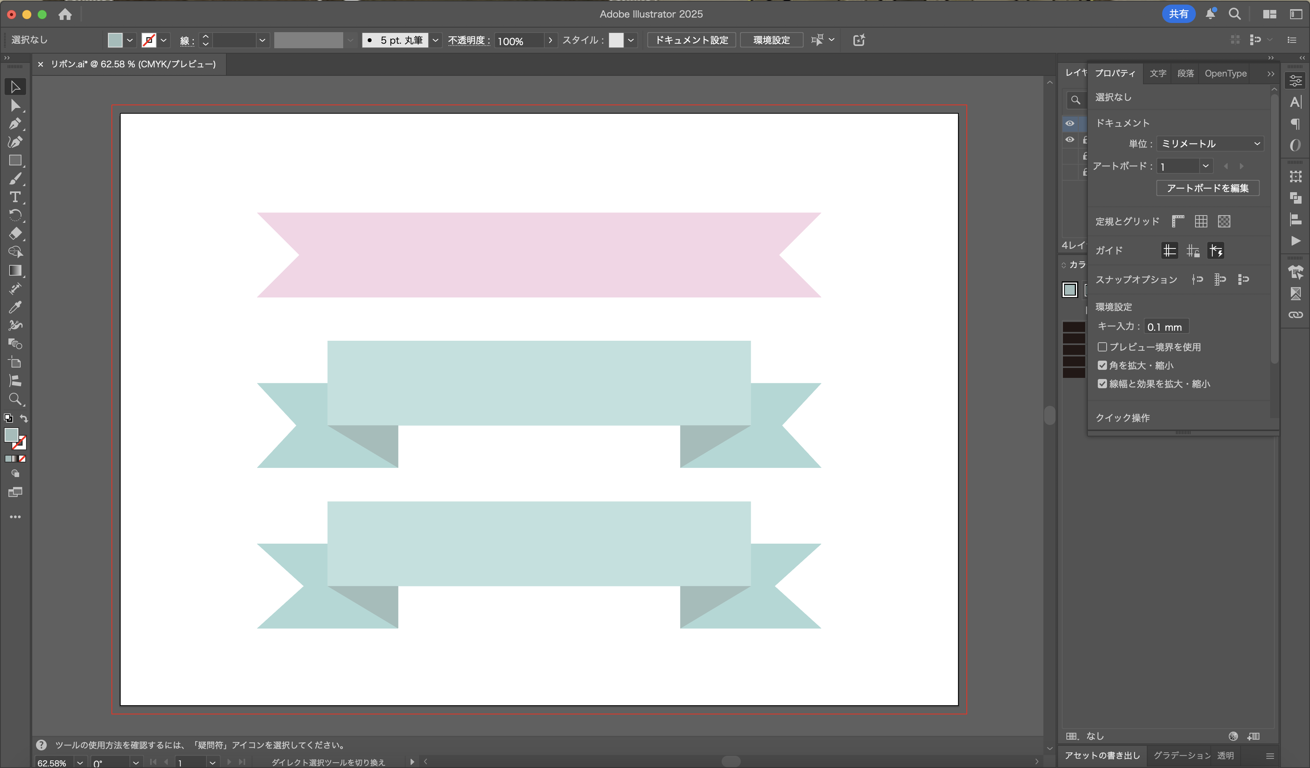
Task: Select the Direct Selection tool
Action: tap(15, 106)
